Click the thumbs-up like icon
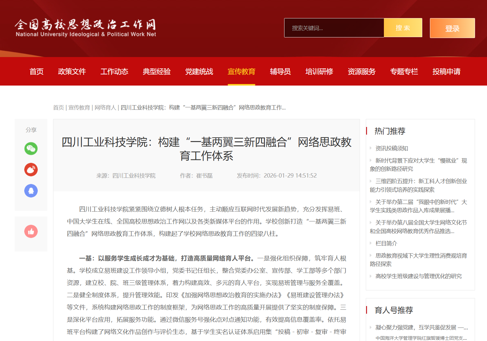This screenshot has width=487, height=341. 31,232
